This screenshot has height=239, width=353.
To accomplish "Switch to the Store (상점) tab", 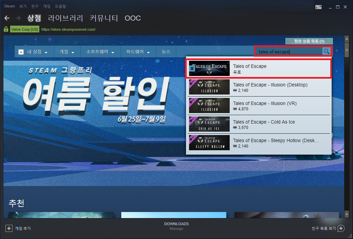I will click(x=34, y=18).
